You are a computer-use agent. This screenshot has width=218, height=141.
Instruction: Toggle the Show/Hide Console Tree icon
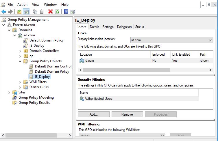point(26,12)
